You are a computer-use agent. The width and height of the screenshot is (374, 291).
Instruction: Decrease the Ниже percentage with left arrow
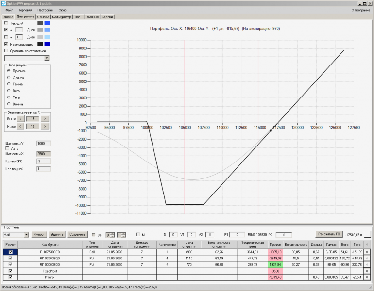[20, 126]
